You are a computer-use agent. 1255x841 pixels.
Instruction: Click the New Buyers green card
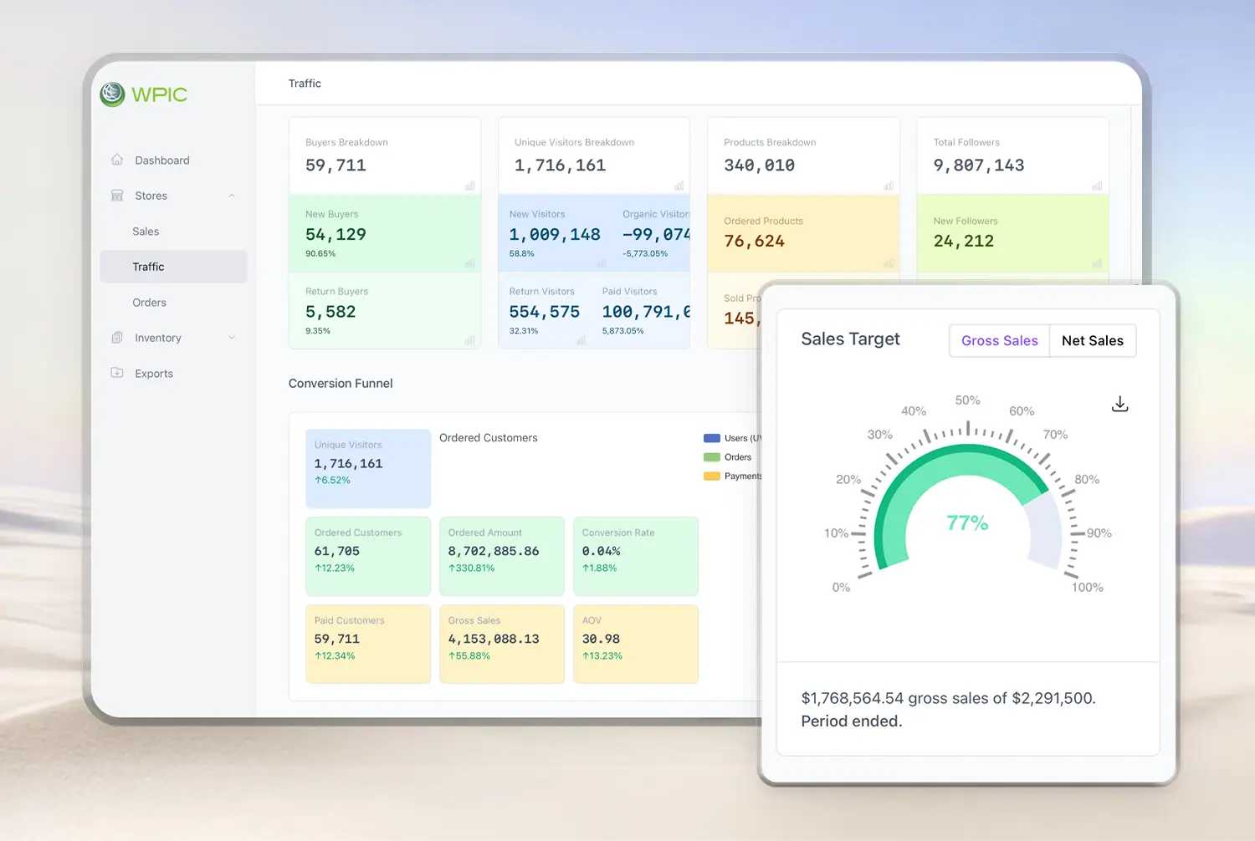(x=384, y=233)
